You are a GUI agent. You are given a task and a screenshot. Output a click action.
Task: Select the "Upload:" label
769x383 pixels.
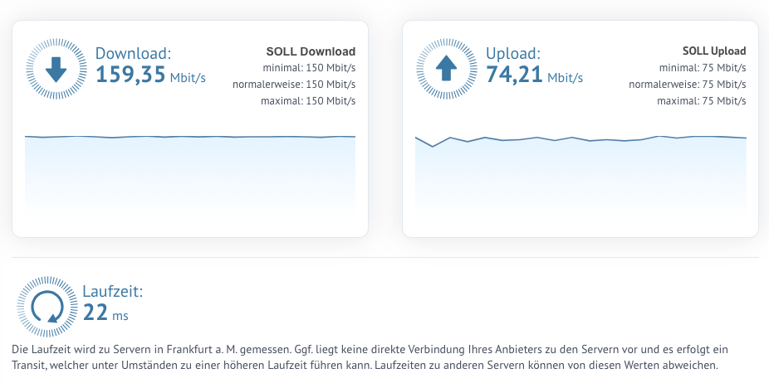[512, 54]
